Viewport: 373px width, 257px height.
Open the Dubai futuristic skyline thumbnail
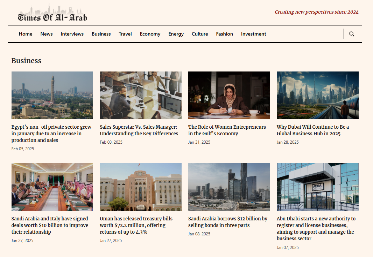(317, 95)
